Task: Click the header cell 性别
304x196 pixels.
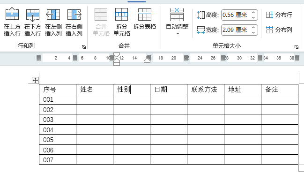Action: [x=132, y=89]
